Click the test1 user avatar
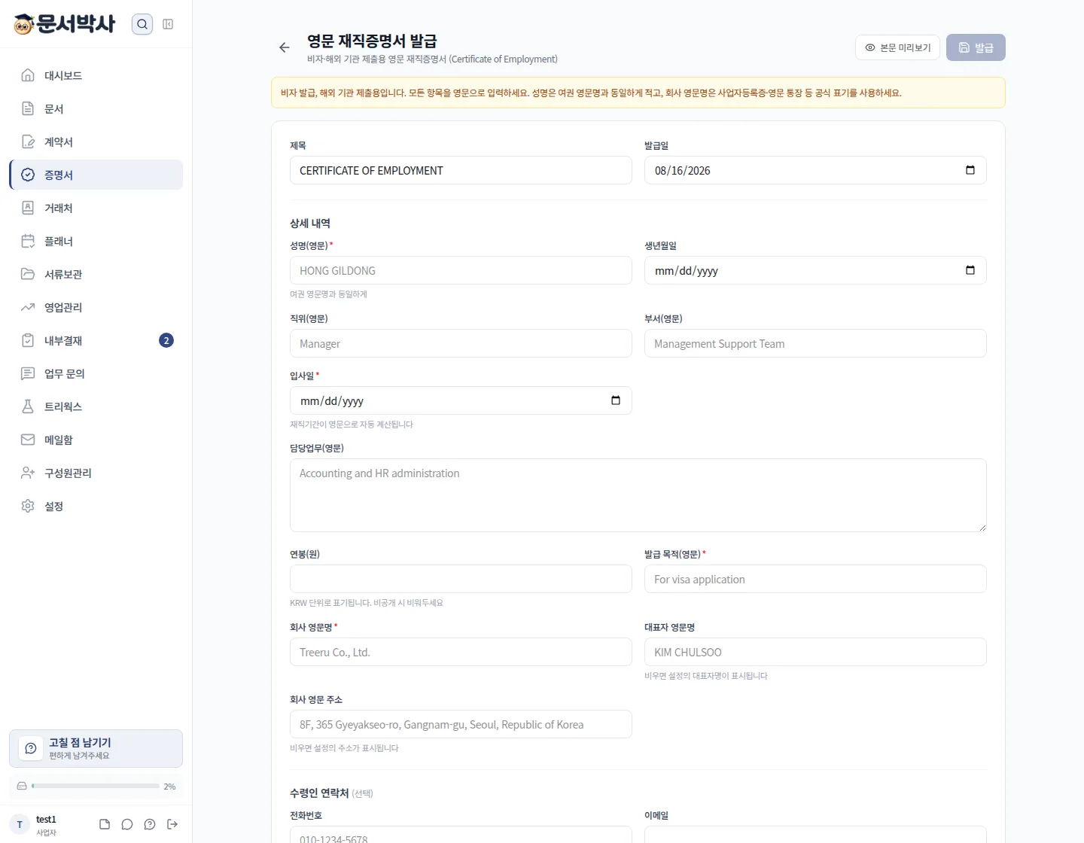 click(x=20, y=824)
